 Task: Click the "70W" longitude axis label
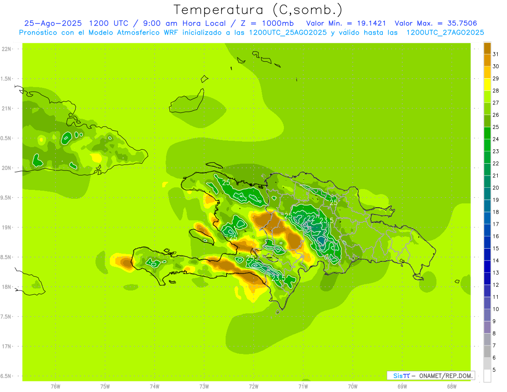point(353,386)
